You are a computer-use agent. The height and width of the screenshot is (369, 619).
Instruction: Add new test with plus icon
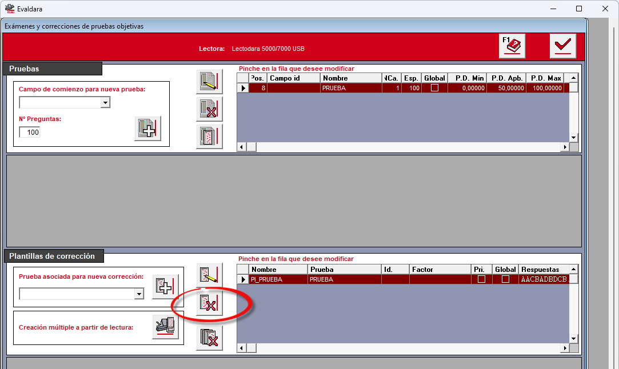(147, 129)
